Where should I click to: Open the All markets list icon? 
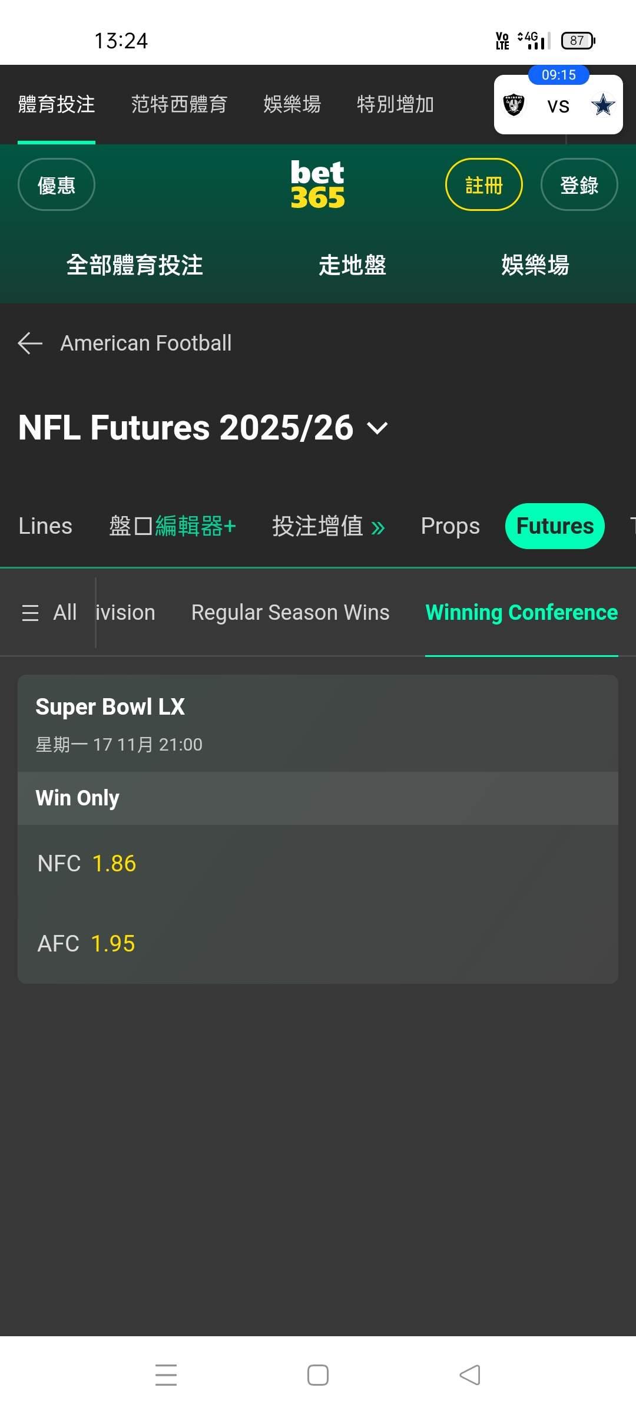point(31,613)
